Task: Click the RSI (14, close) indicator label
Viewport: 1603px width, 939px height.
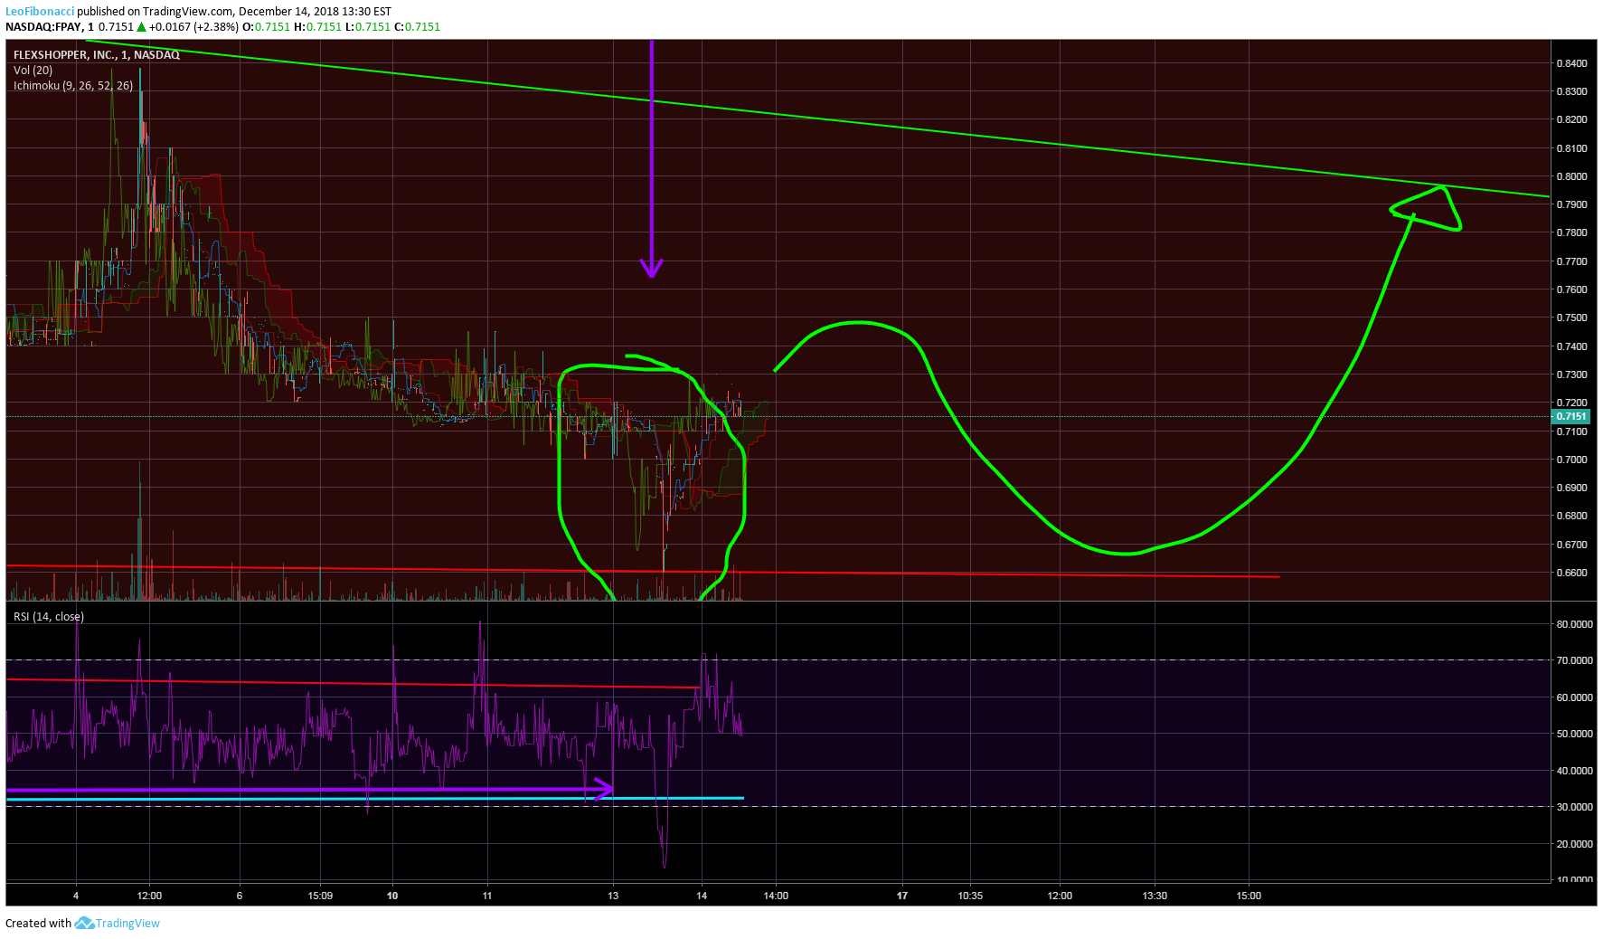Action: click(49, 617)
